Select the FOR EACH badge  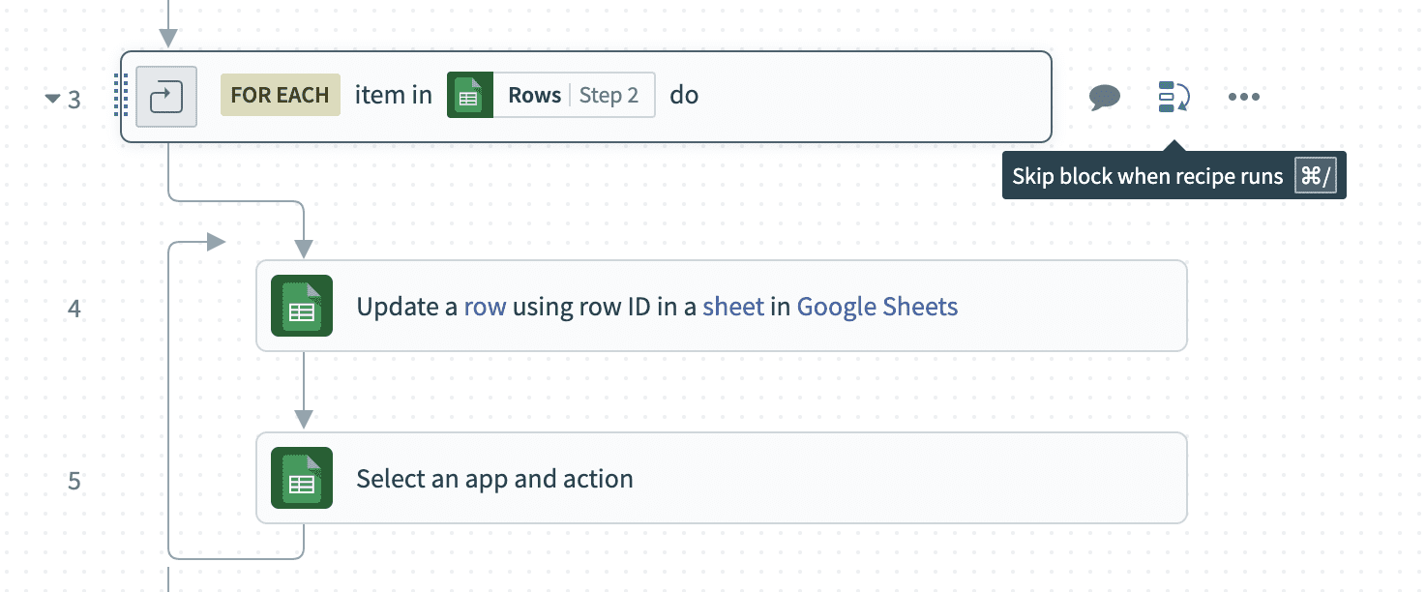(x=280, y=95)
